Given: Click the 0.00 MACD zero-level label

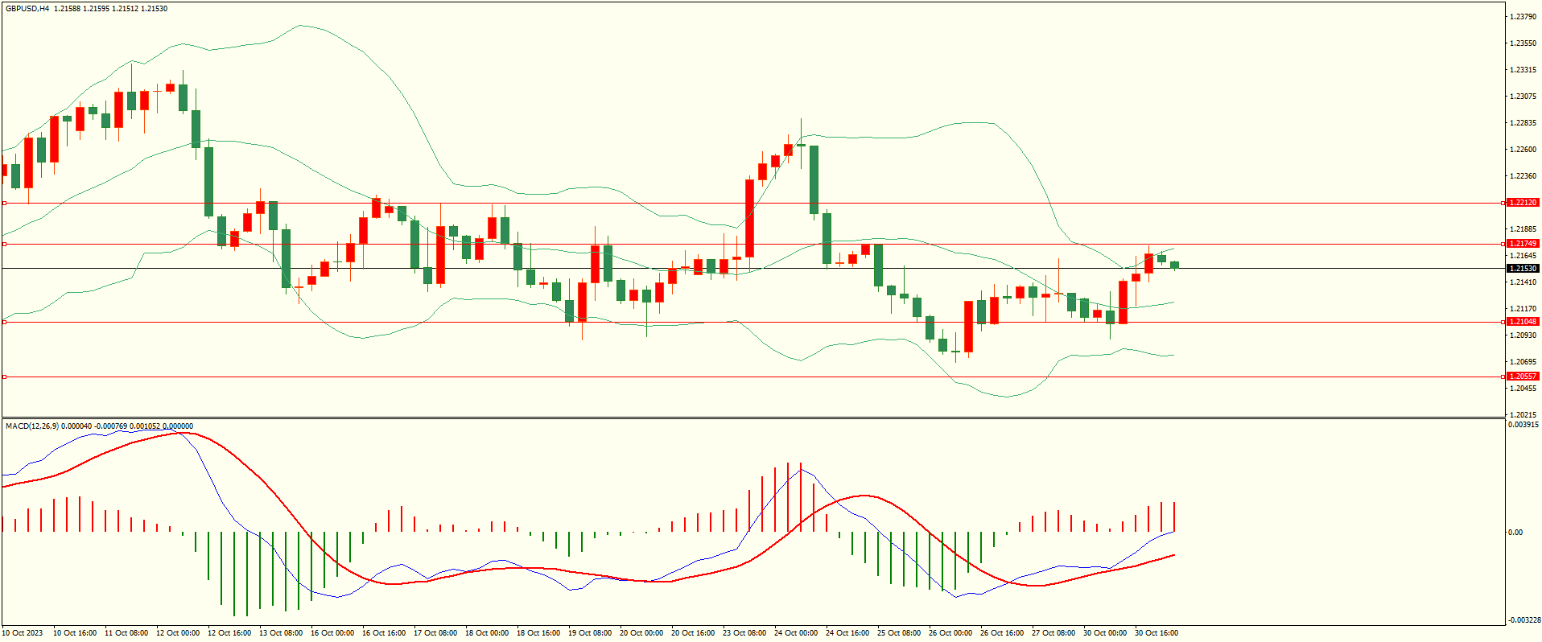Looking at the screenshot, I should coord(1515,533).
